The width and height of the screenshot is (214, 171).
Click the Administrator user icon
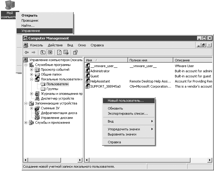tap(88, 71)
